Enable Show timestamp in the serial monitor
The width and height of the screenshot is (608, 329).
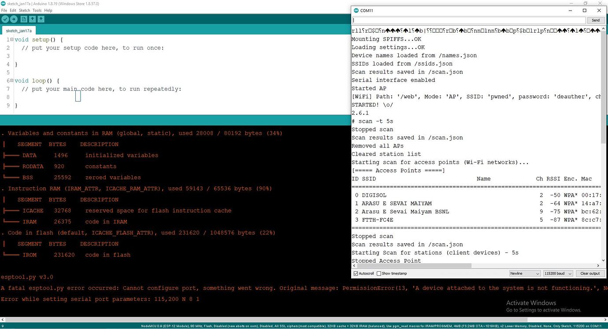379,273
